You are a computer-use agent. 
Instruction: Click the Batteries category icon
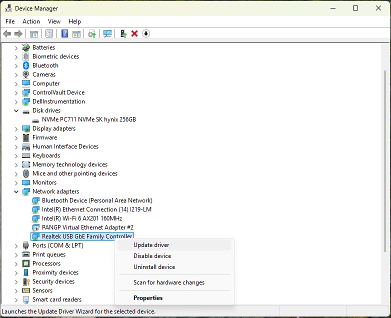(26, 47)
